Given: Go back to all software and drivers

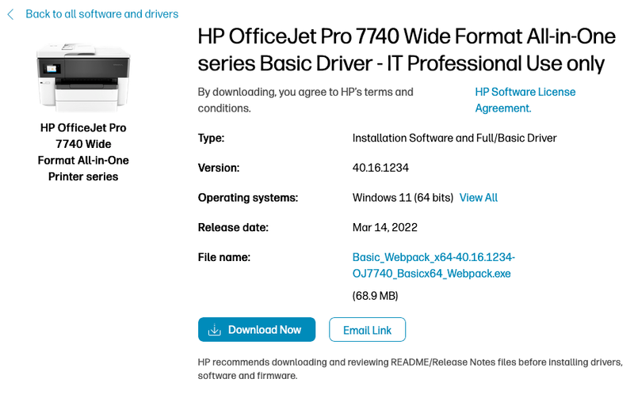Looking at the screenshot, I should [101, 14].
